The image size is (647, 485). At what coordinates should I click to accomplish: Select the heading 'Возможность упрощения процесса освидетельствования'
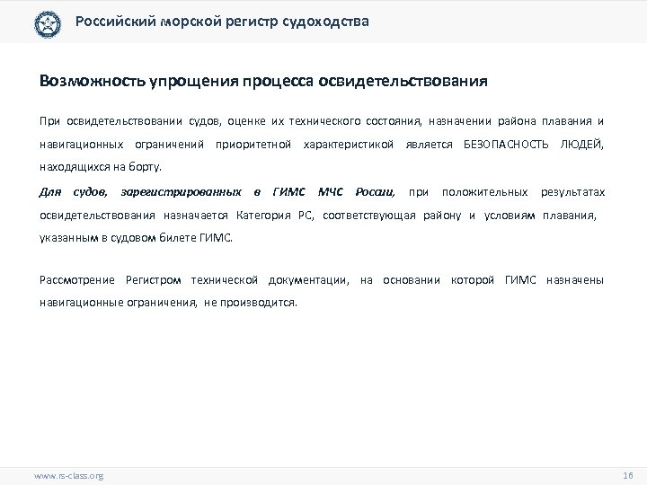tap(263, 81)
